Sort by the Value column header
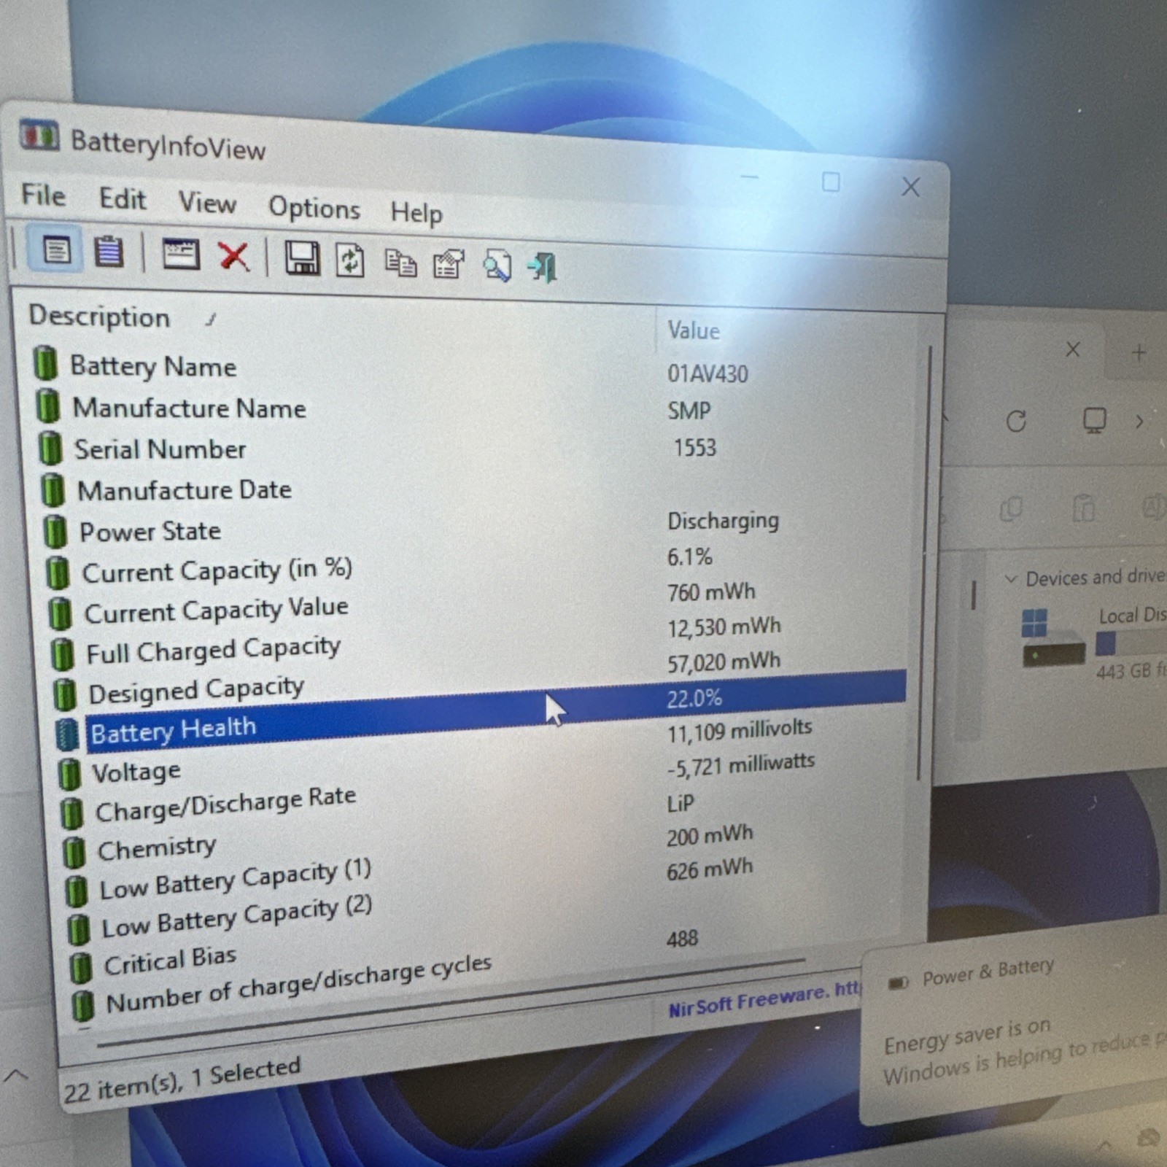Screen dimensions: 1167x1167 tap(694, 330)
